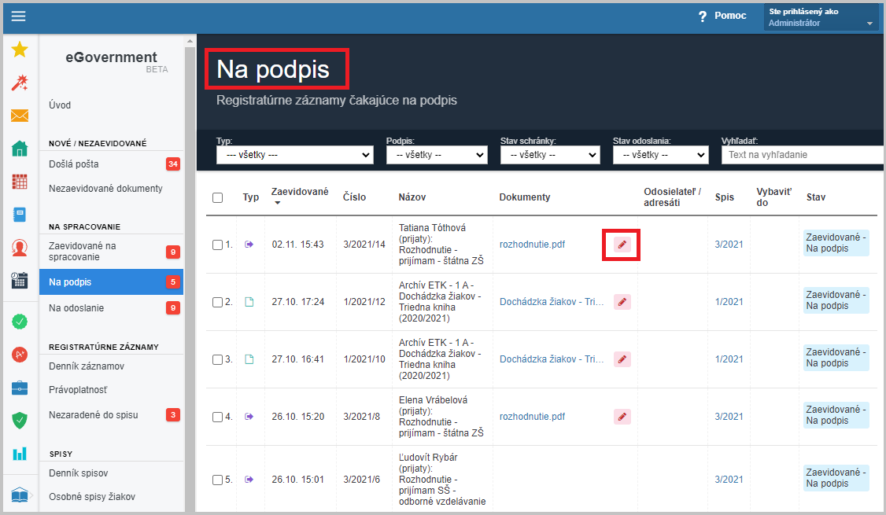The image size is (886, 515).
Task: Click the sidebar scrollbar up arrow
Action: 190,41
